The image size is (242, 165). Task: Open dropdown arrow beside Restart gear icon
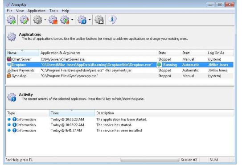coord(72,20)
